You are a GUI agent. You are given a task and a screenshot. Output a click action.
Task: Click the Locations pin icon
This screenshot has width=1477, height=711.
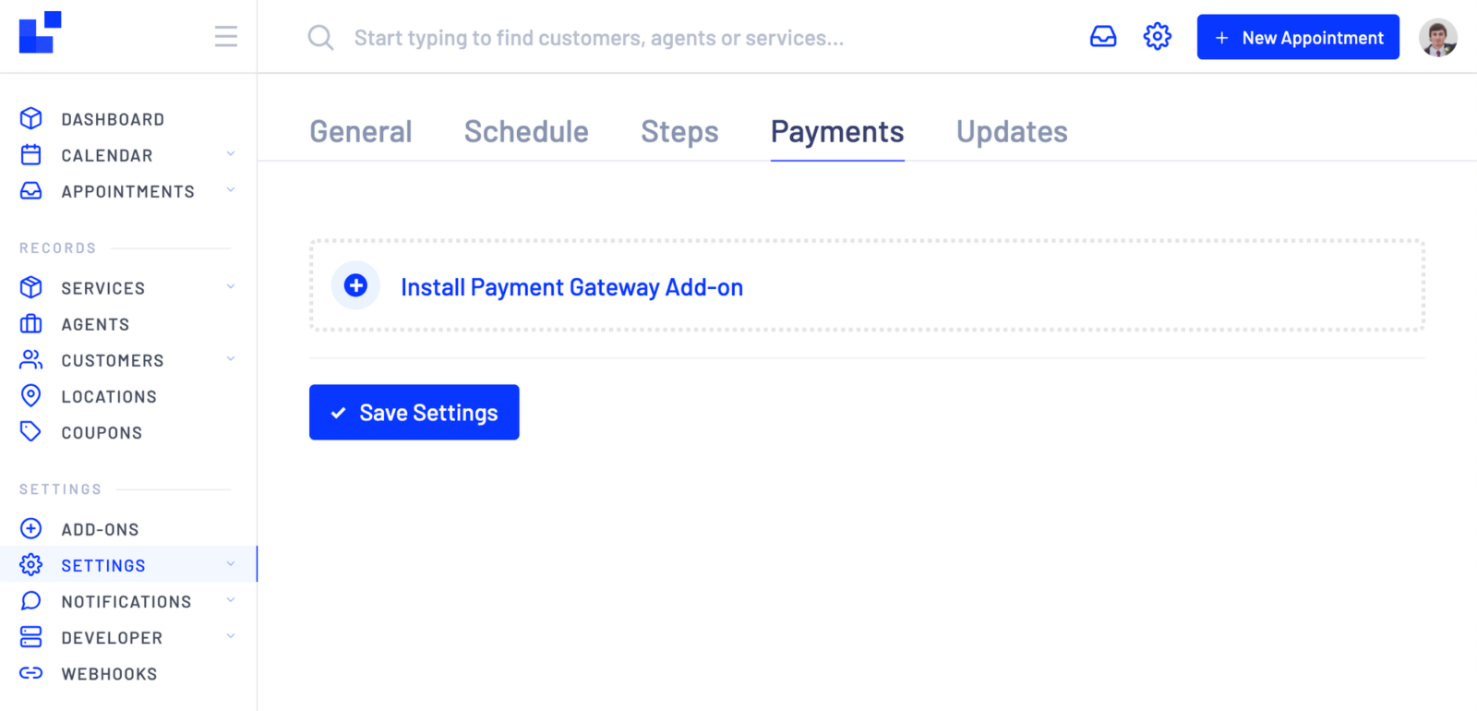30,395
